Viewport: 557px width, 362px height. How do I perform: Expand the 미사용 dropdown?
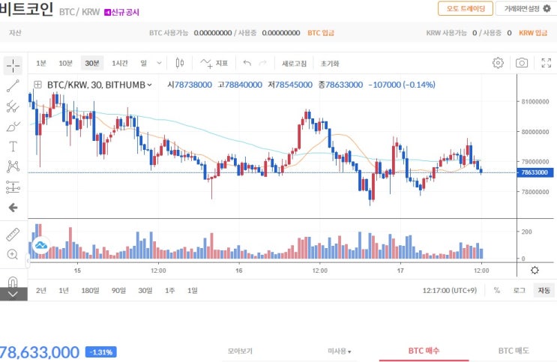tap(340, 352)
